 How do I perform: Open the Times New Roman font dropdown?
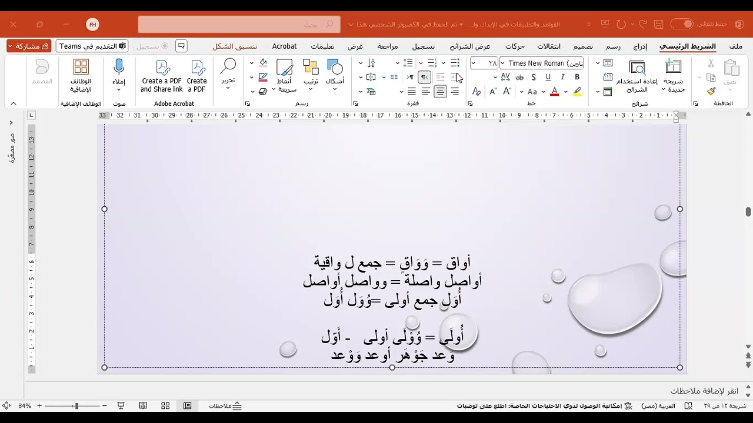[502, 63]
